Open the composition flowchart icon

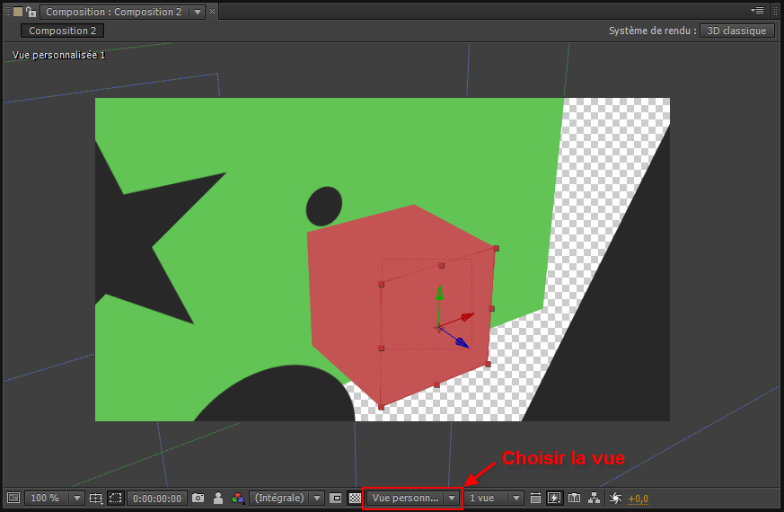594,498
